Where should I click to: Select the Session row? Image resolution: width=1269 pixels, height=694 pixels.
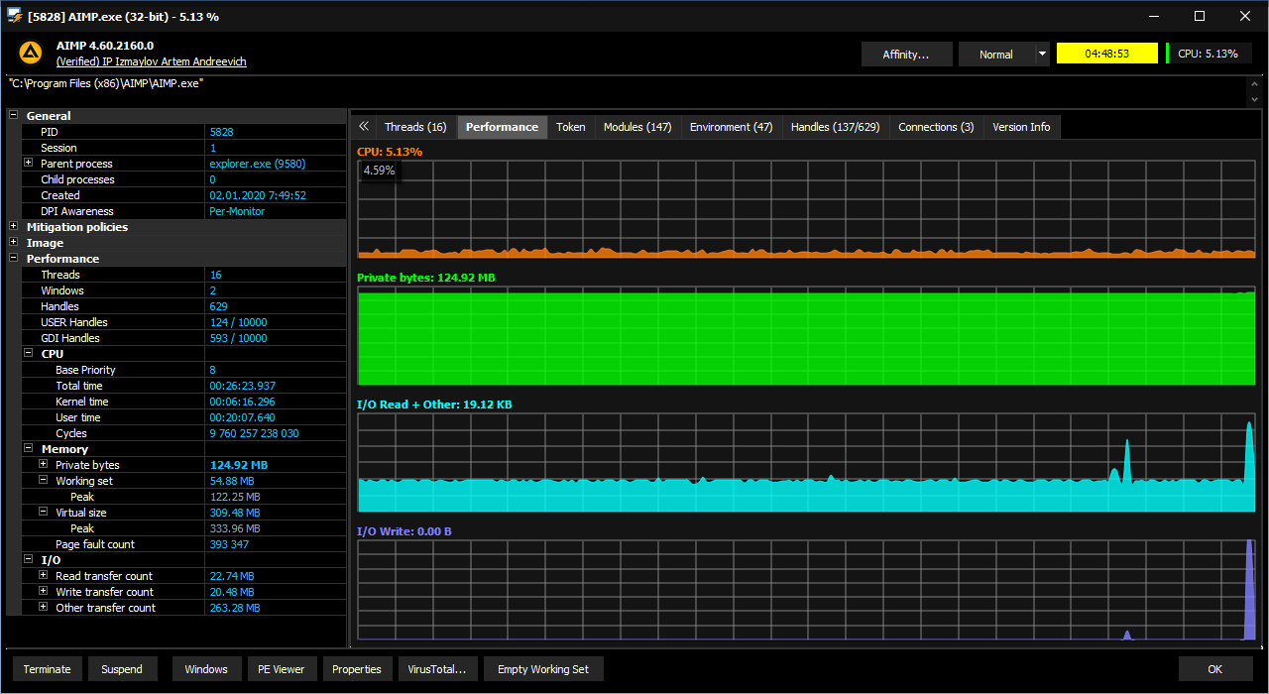[184, 148]
